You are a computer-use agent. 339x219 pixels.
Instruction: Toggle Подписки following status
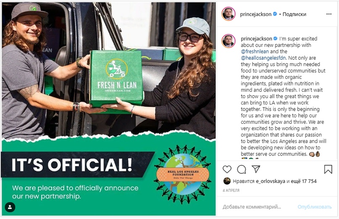(x=294, y=14)
